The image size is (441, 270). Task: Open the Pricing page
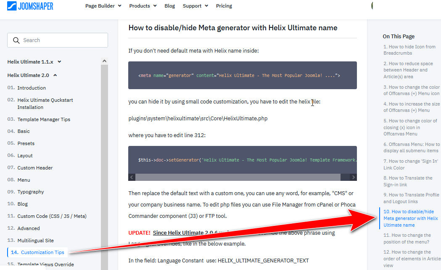224,6
